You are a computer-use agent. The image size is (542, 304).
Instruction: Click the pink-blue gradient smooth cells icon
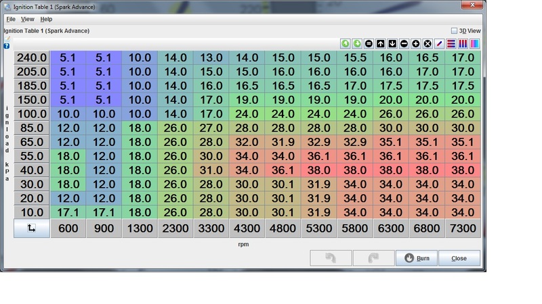tap(474, 44)
